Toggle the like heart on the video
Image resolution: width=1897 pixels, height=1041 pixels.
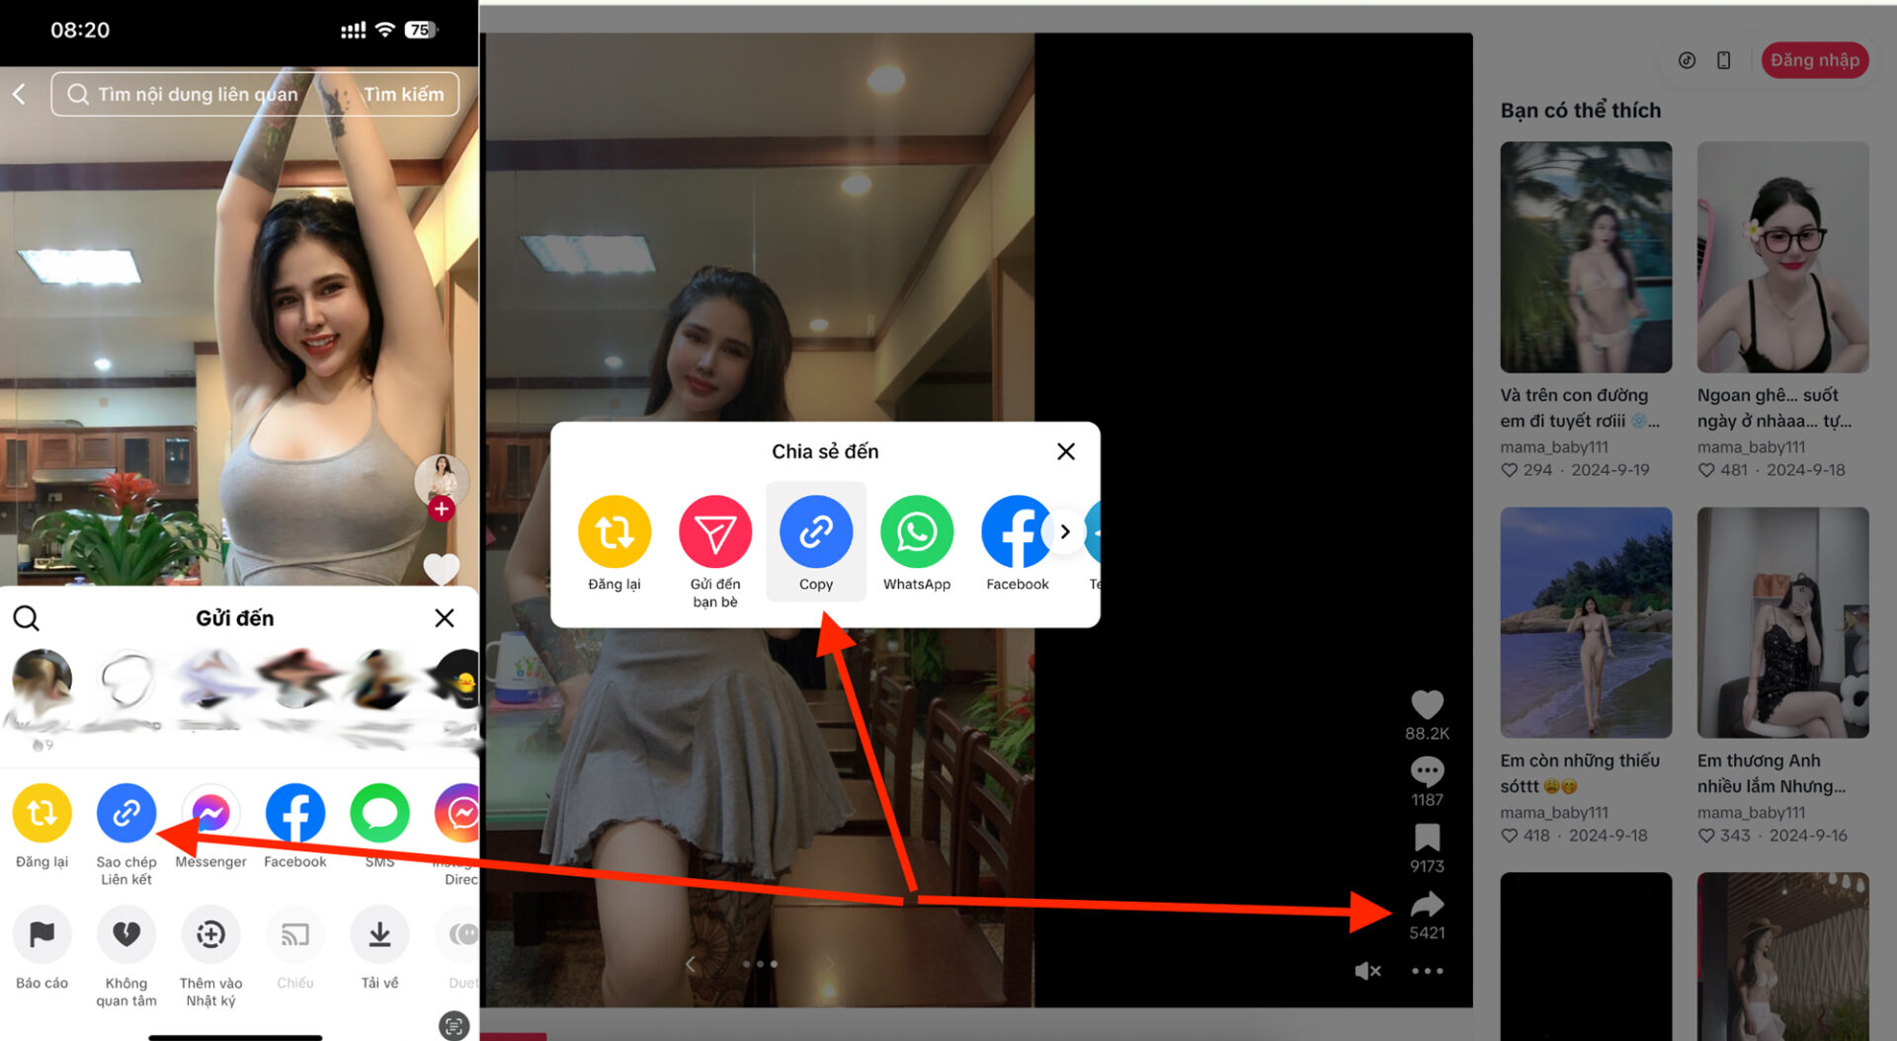1427,704
